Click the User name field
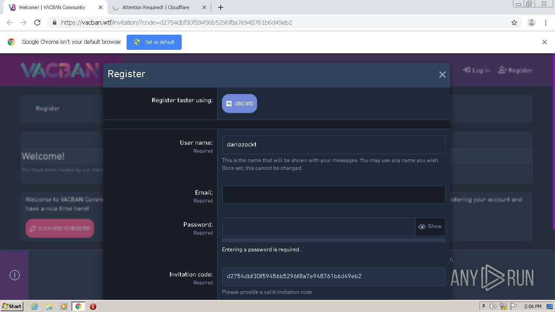This screenshot has width=555, height=312. click(x=333, y=145)
